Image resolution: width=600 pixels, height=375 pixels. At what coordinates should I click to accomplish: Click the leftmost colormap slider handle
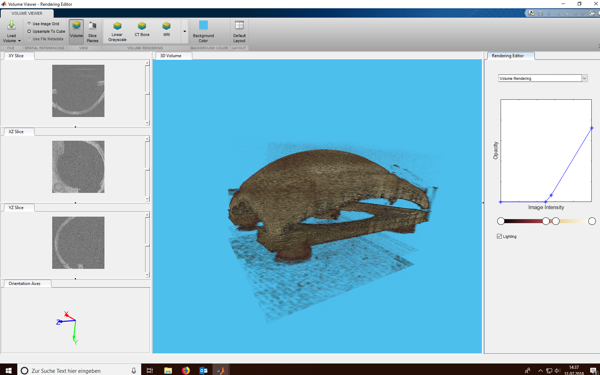point(501,221)
